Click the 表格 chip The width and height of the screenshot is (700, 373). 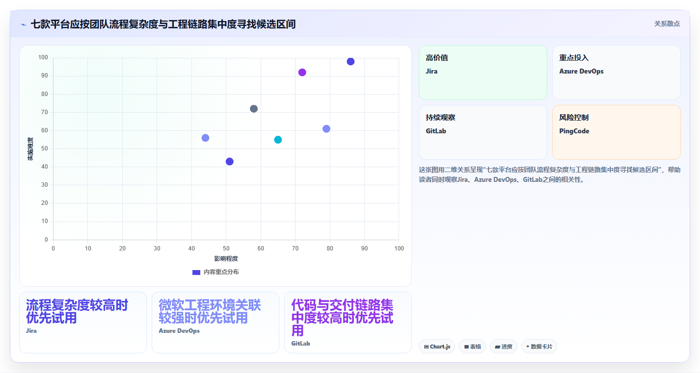pyautogui.click(x=472, y=347)
